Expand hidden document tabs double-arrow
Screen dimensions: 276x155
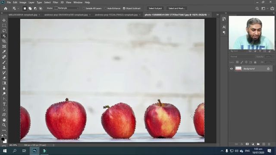(x=217, y=15)
